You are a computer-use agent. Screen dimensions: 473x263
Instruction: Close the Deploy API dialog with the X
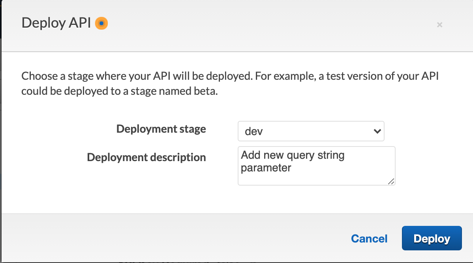coord(439,25)
